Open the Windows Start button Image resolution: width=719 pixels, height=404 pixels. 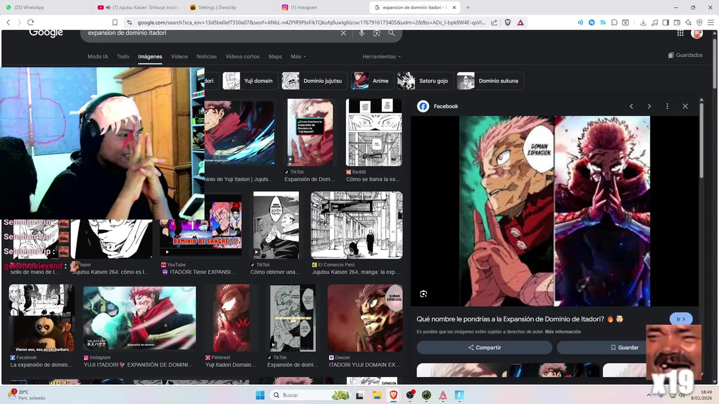pos(260,395)
